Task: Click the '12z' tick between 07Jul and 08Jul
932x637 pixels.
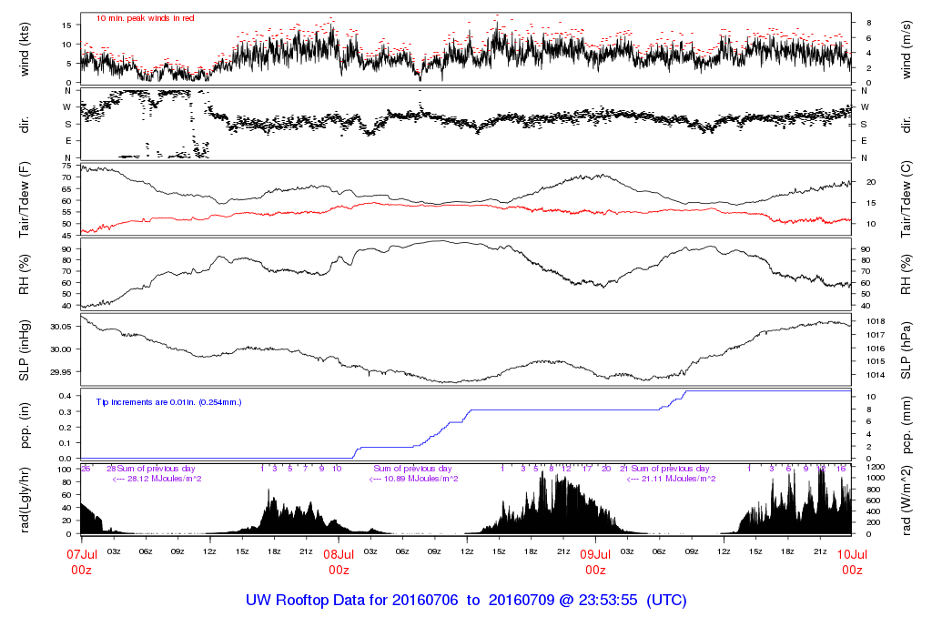Action: tap(209, 551)
